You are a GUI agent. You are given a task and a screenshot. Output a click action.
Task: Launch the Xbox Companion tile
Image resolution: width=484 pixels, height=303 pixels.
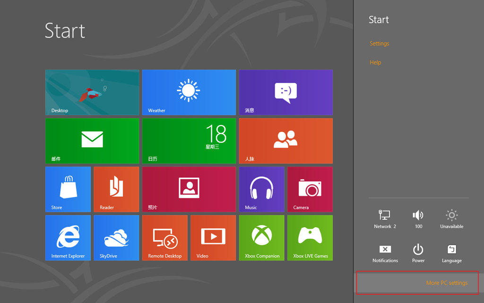coord(262,238)
